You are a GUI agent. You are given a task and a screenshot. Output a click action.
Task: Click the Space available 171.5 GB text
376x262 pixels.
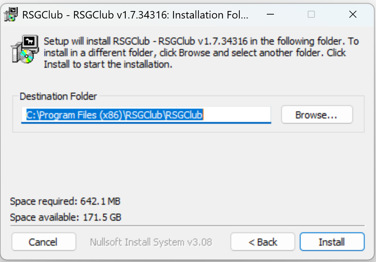pyautogui.click(x=65, y=218)
